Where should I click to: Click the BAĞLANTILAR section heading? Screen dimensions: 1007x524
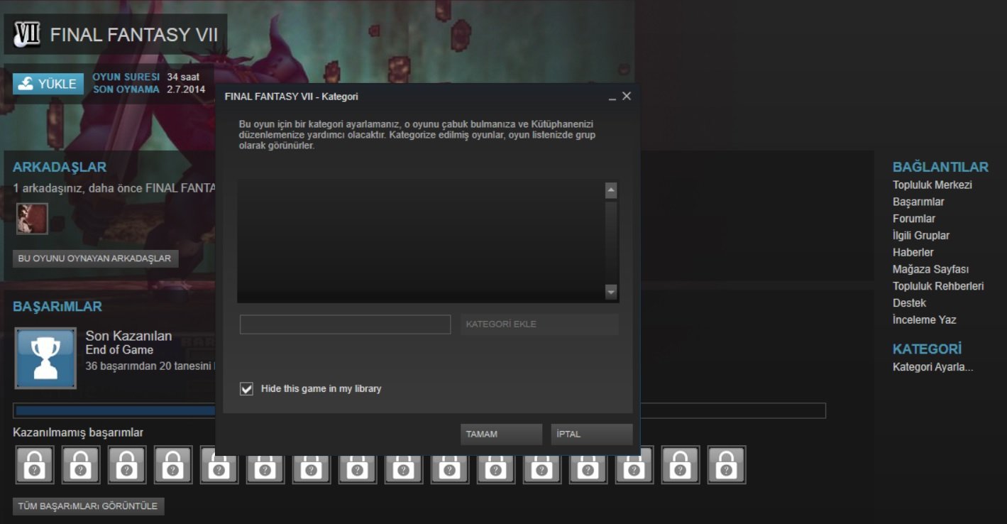940,167
